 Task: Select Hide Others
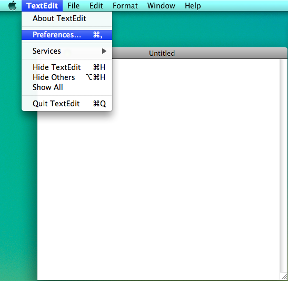pyautogui.click(x=67, y=77)
